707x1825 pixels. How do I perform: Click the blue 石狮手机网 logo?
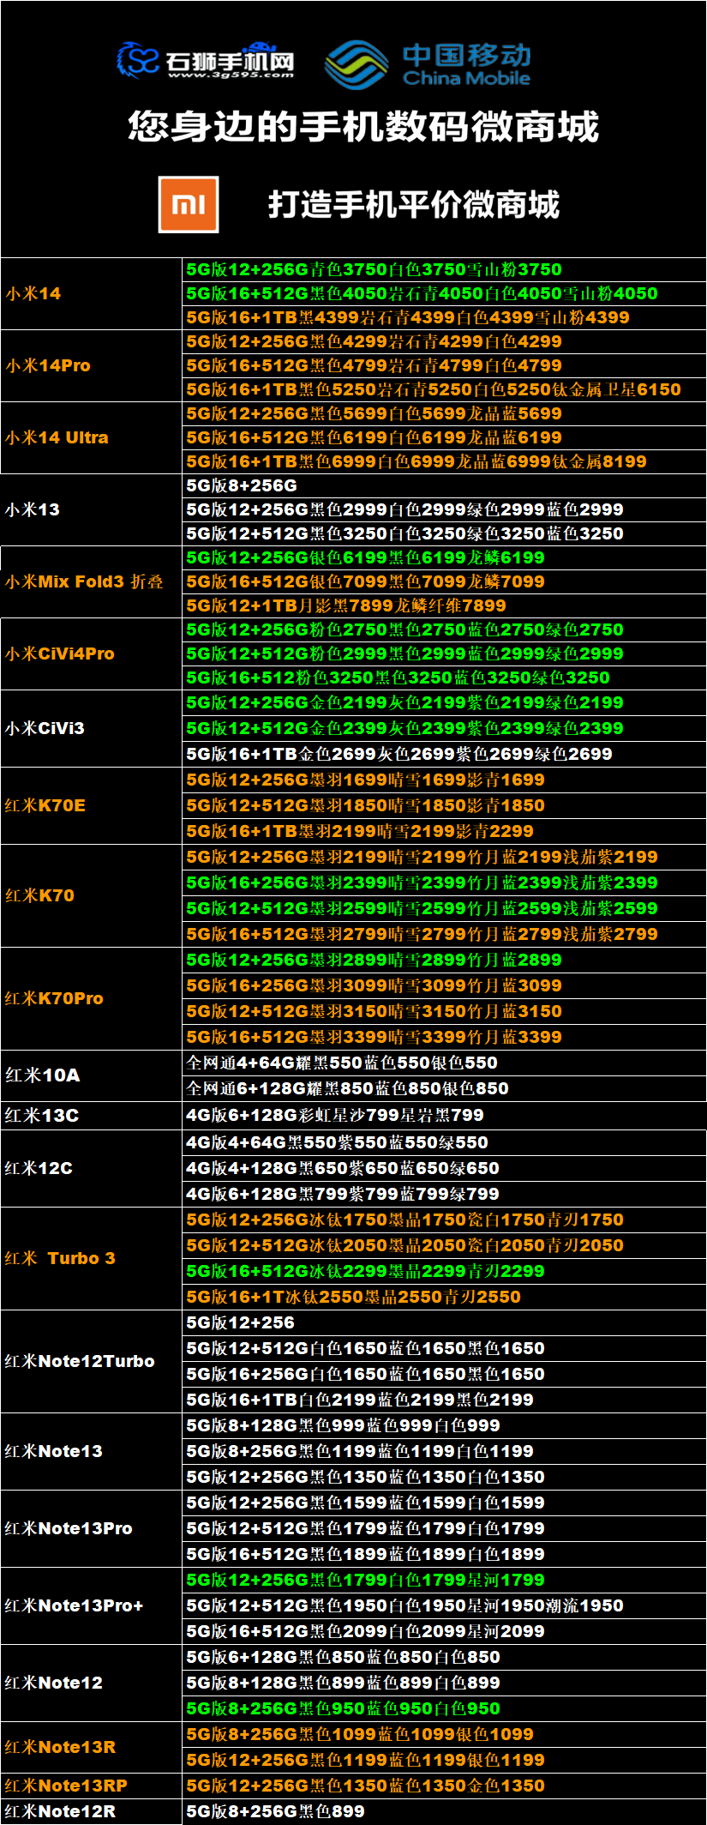click(x=206, y=61)
